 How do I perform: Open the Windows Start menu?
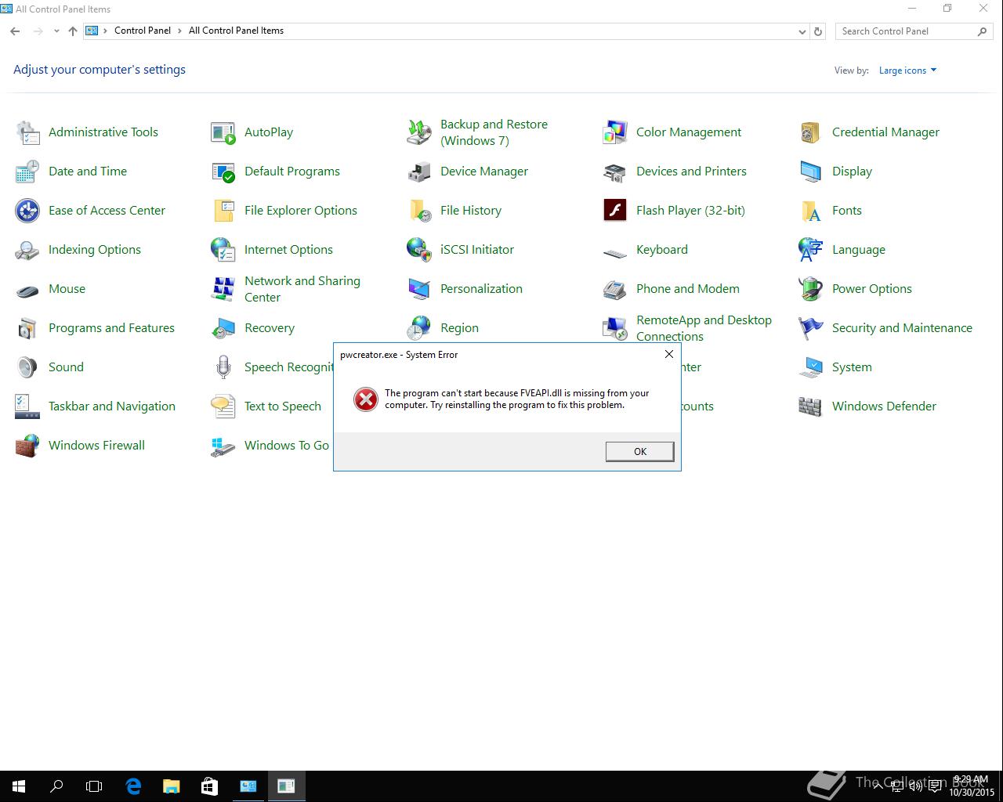[19, 786]
